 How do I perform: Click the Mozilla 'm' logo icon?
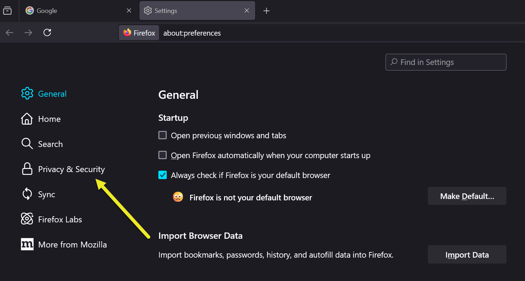coord(27,244)
